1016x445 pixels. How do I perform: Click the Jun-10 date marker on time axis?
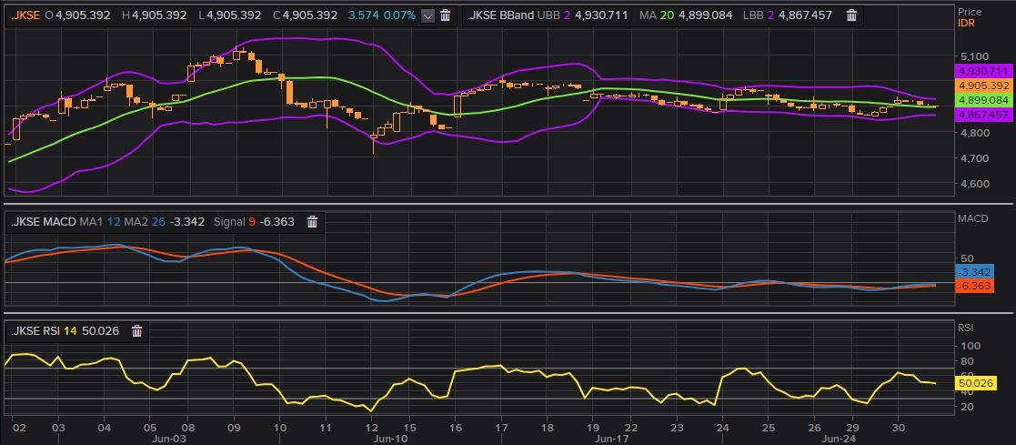tap(389, 439)
